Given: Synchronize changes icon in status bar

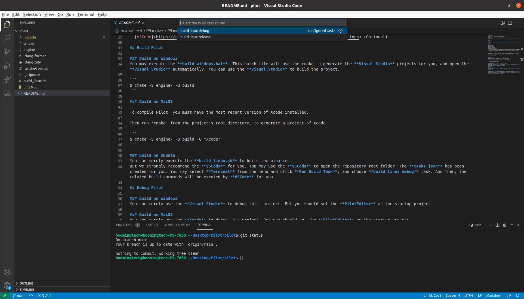Looking at the screenshot, I should tap(31, 295).
